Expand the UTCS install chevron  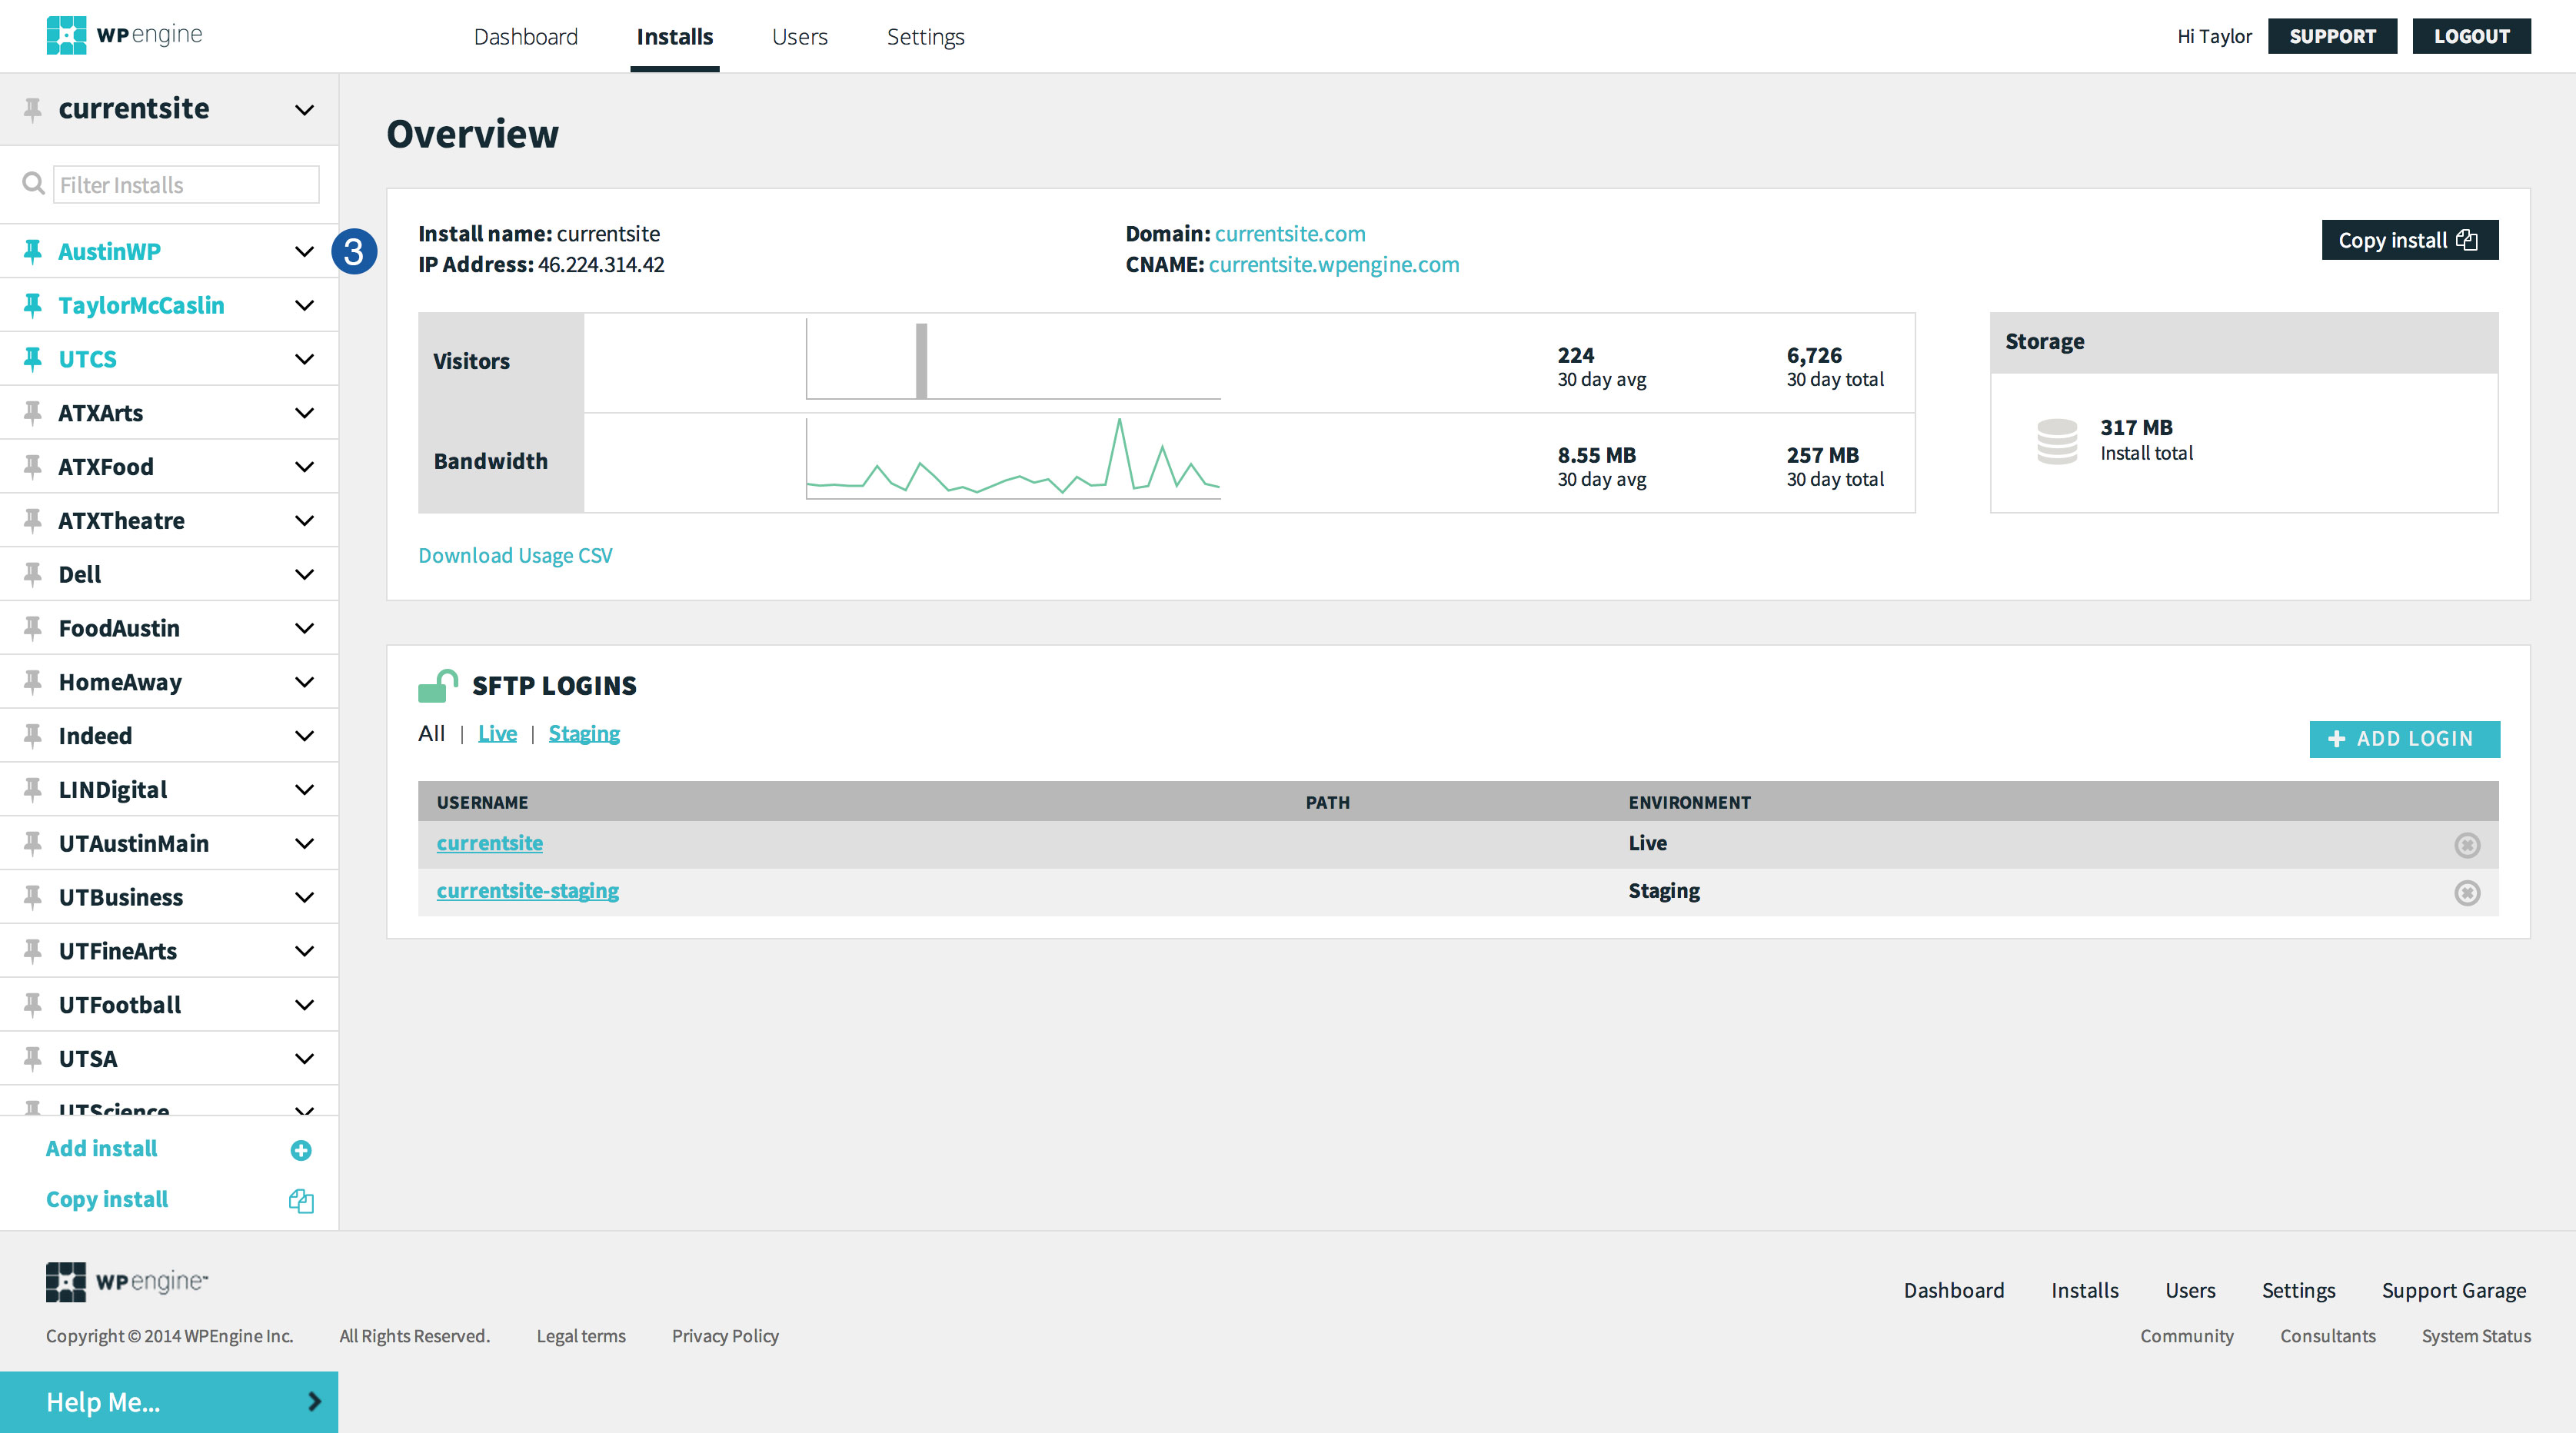click(x=305, y=360)
